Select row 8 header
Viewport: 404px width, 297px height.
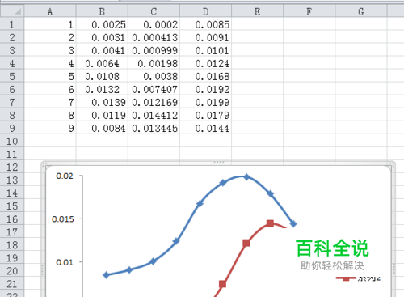(12, 115)
